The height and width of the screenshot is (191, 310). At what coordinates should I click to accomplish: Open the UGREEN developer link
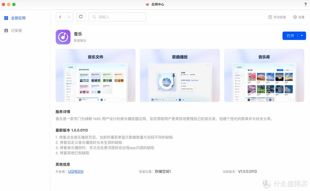75,172
